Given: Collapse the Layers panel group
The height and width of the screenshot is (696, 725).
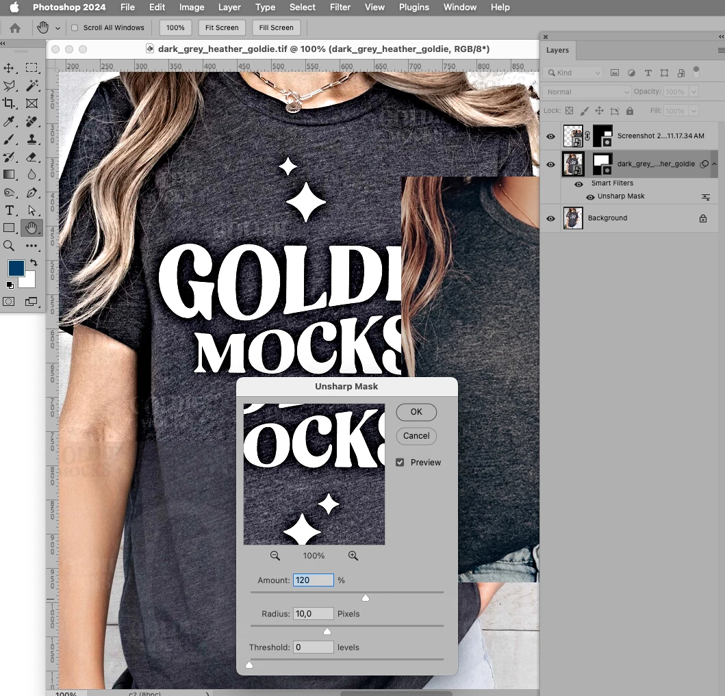Looking at the screenshot, I should pyautogui.click(x=721, y=36).
